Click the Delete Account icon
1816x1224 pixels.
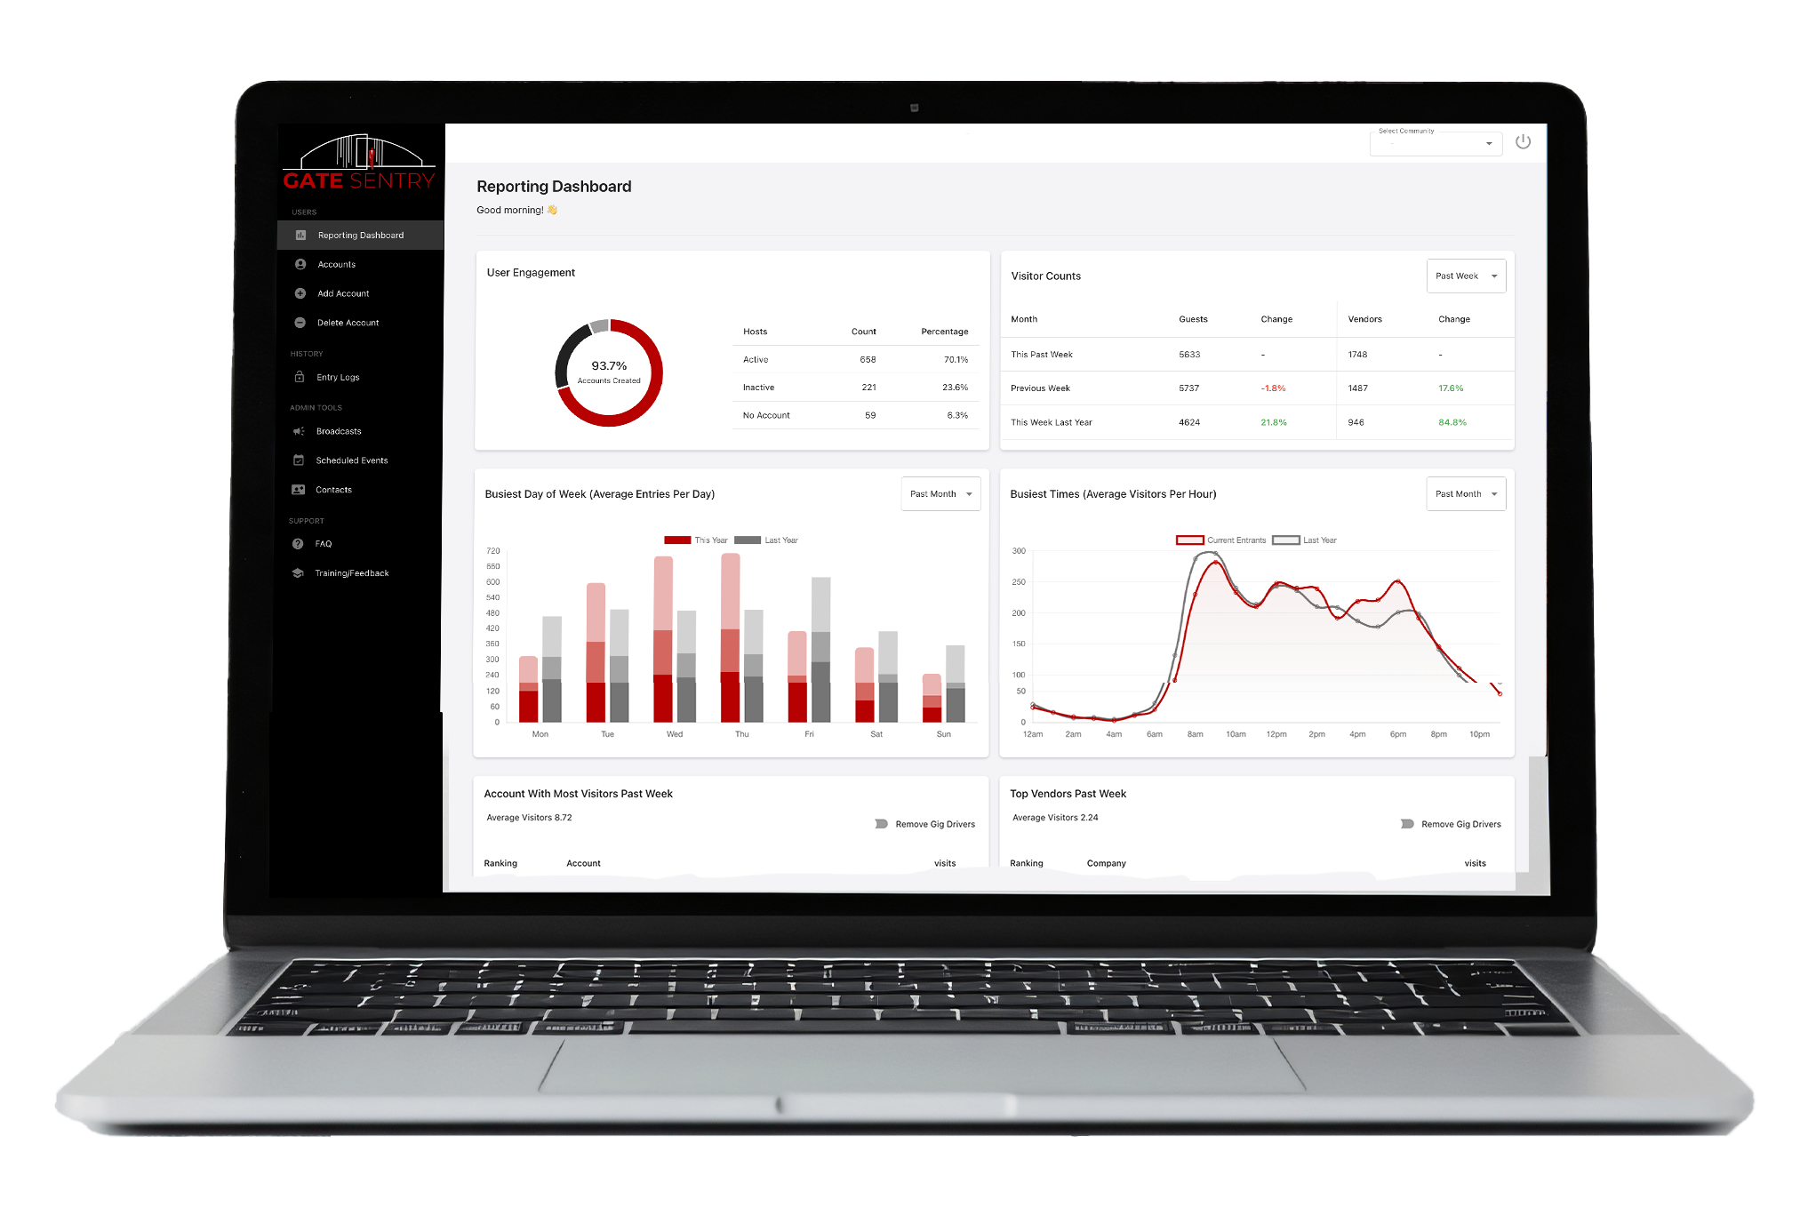click(x=300, y=321)
